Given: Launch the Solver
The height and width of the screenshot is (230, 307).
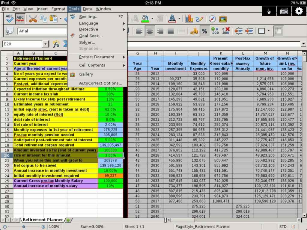Looking at the screenshot, I should [87, 42].
